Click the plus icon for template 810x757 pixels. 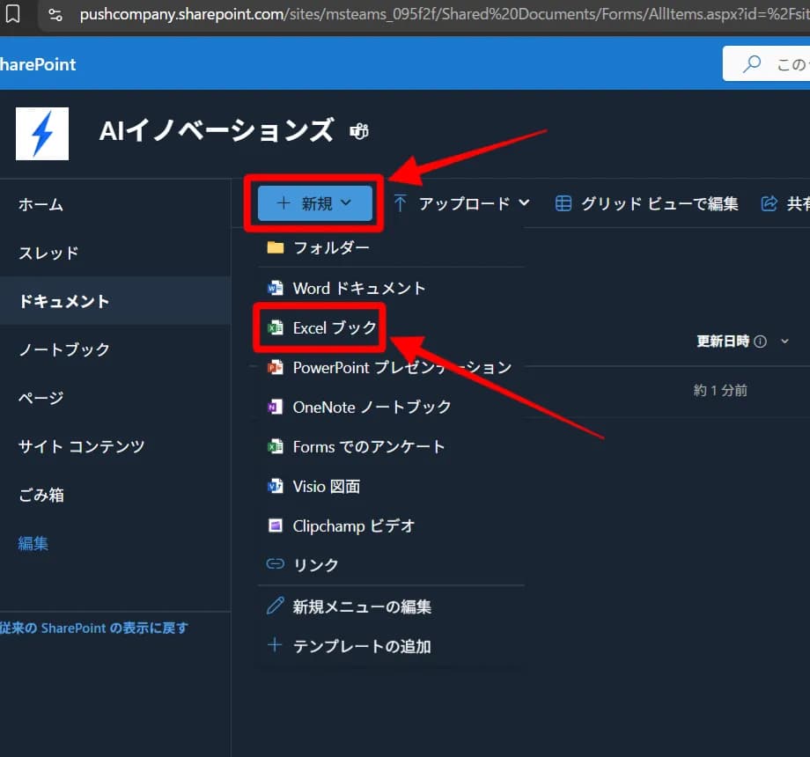pos(275,645)
